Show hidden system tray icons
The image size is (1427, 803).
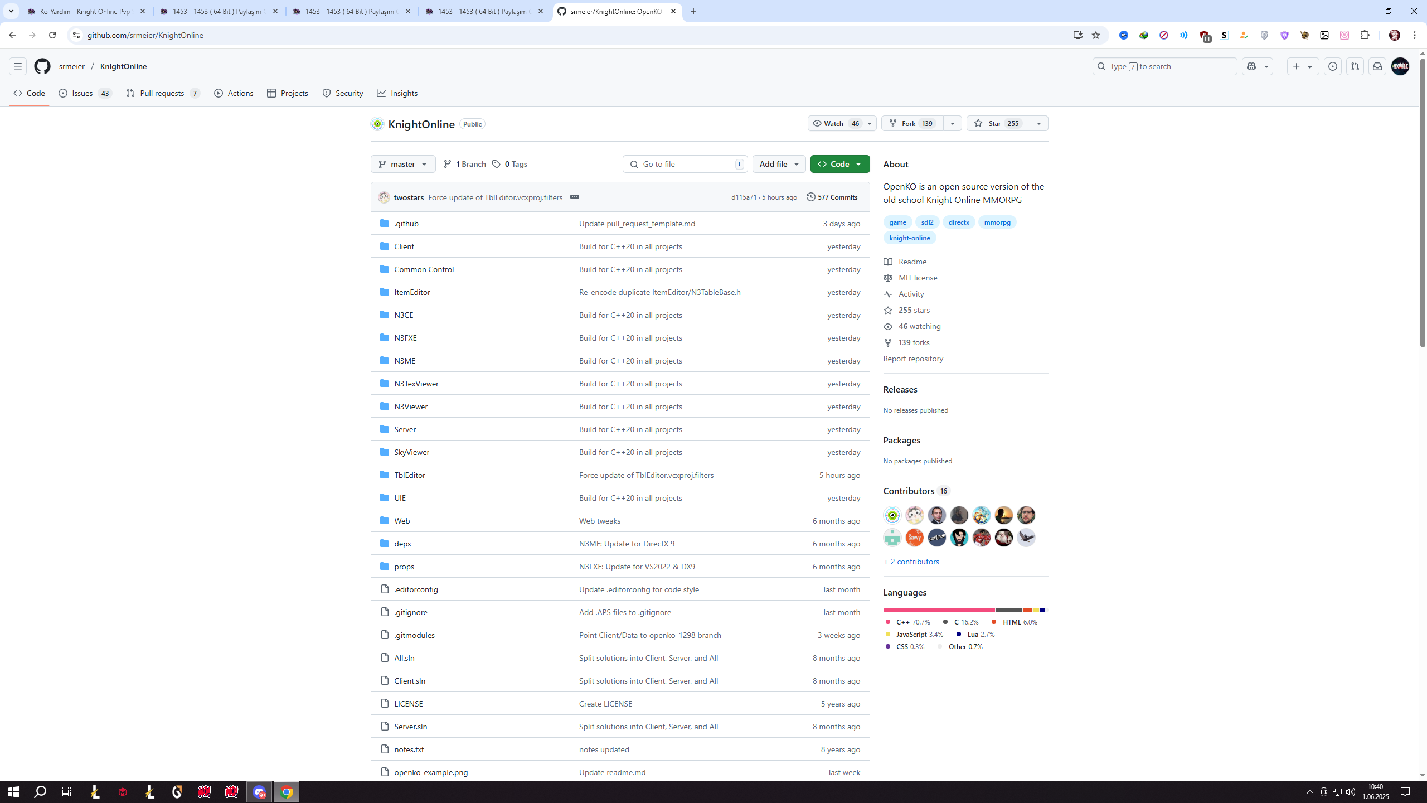tap(1310, 792)
